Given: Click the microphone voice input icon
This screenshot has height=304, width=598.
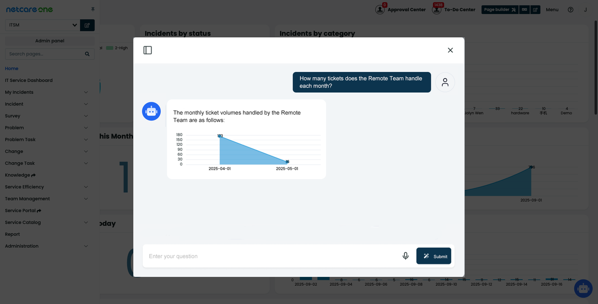Looking at the screenshot, I should click(406, 256).
